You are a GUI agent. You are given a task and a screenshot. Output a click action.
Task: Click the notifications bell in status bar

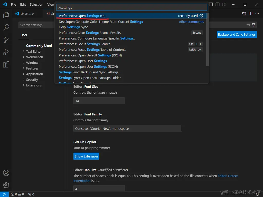[x=257, y=194]
